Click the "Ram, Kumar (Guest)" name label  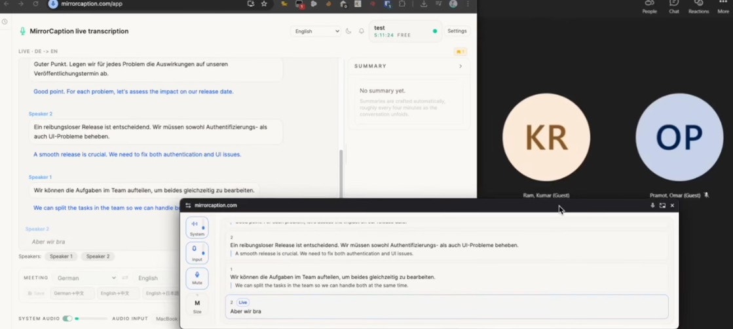pos(546,195)
